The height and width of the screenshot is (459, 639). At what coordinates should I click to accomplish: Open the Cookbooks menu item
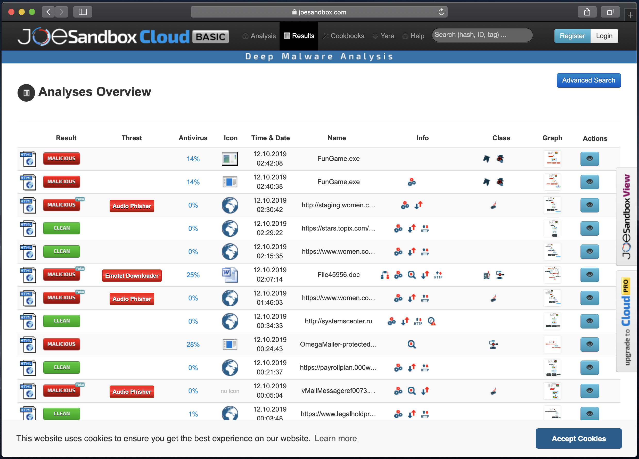(343, 36)
